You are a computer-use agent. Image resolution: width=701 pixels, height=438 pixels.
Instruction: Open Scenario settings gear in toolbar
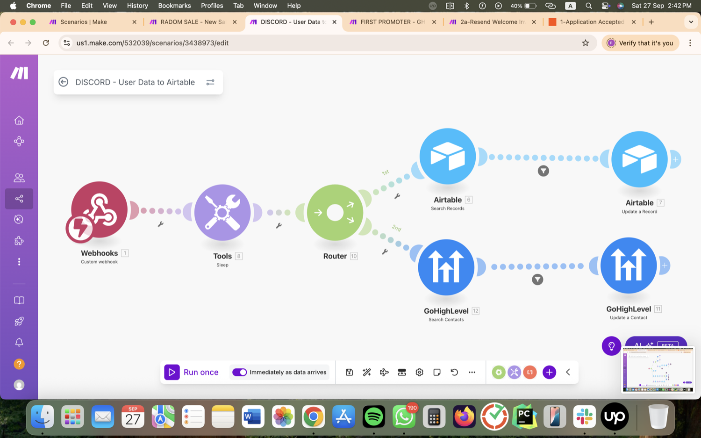[x=419, y=372]
